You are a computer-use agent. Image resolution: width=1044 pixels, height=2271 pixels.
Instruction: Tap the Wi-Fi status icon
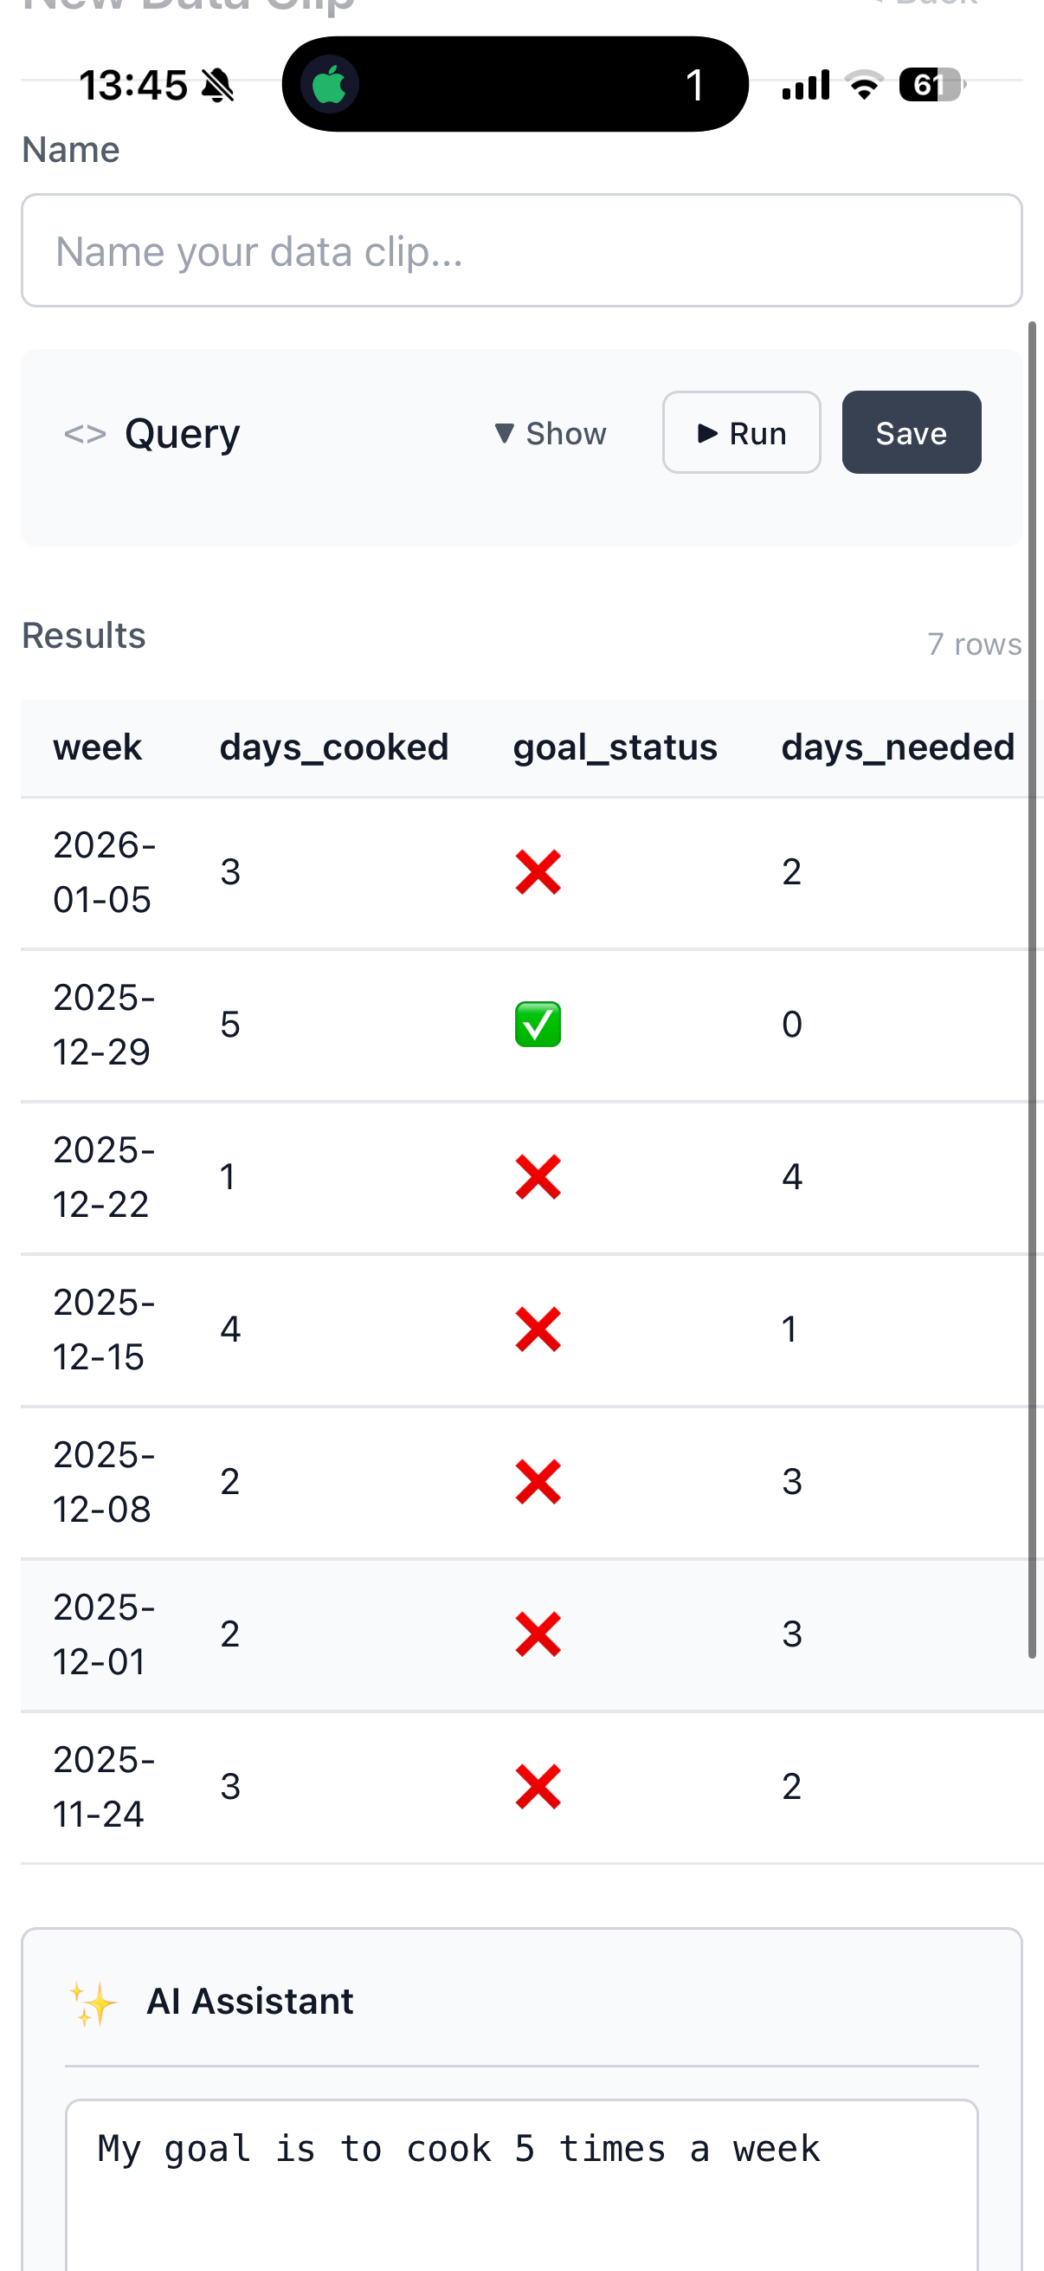coord(863,85)
